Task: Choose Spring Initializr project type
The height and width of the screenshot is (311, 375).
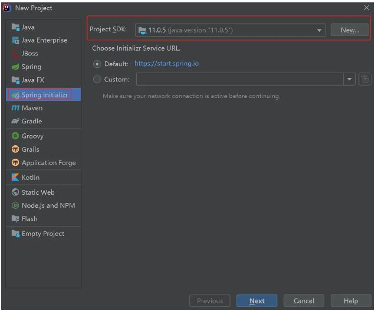Action: (x=43, y=95)
